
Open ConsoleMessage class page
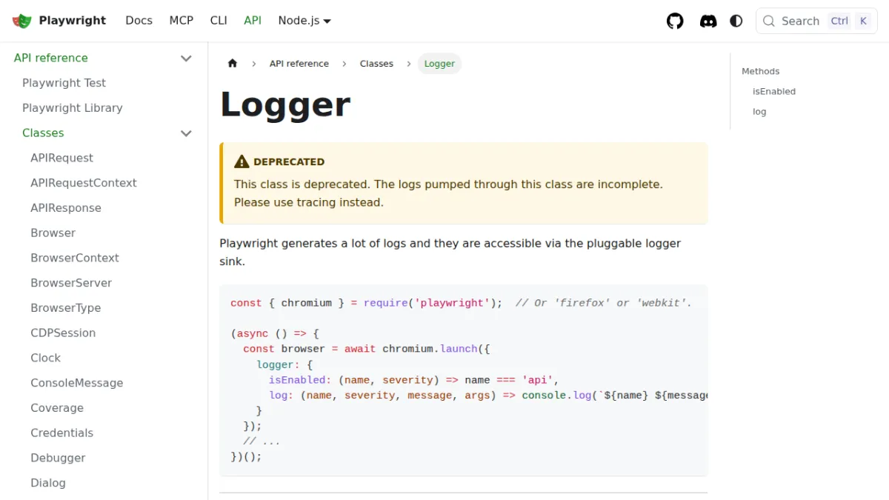(77, 383)
